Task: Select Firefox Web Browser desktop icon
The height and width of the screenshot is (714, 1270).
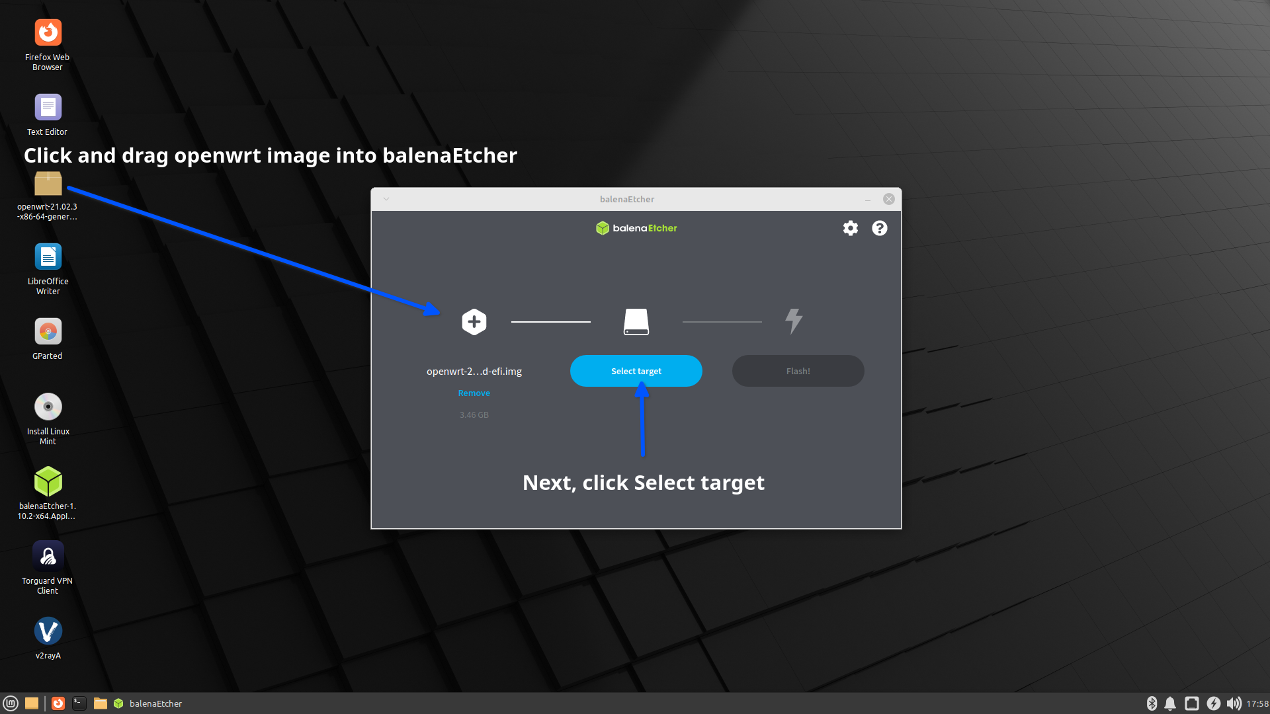Action: point(48,45)
